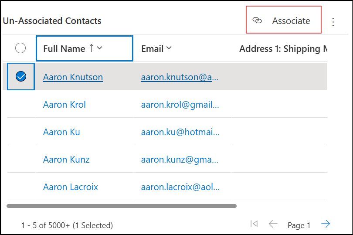Click the Full Name ascending sort arrow
The height and width of the screenshot is (235, 353).
tap(91, 48)
